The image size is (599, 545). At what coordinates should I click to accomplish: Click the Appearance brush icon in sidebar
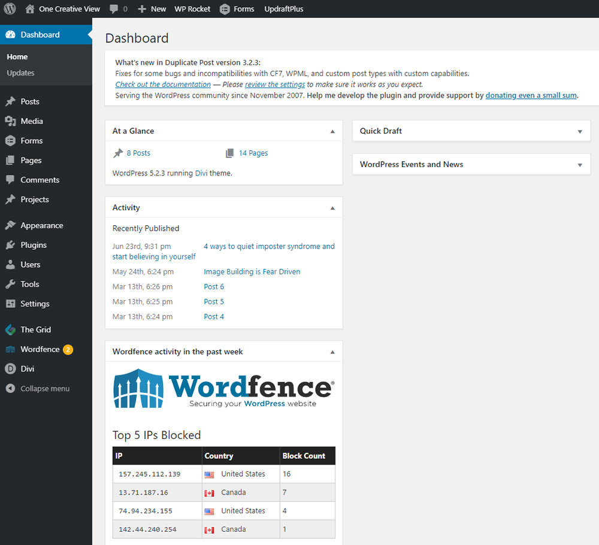tap(10, 225)
